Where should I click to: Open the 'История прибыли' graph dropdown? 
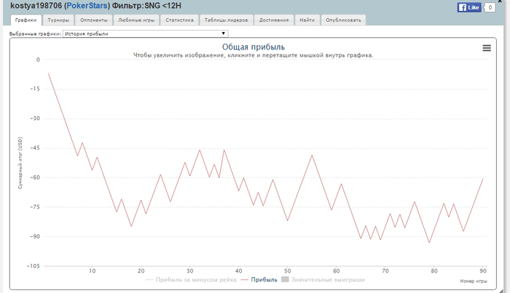(145, 33)
